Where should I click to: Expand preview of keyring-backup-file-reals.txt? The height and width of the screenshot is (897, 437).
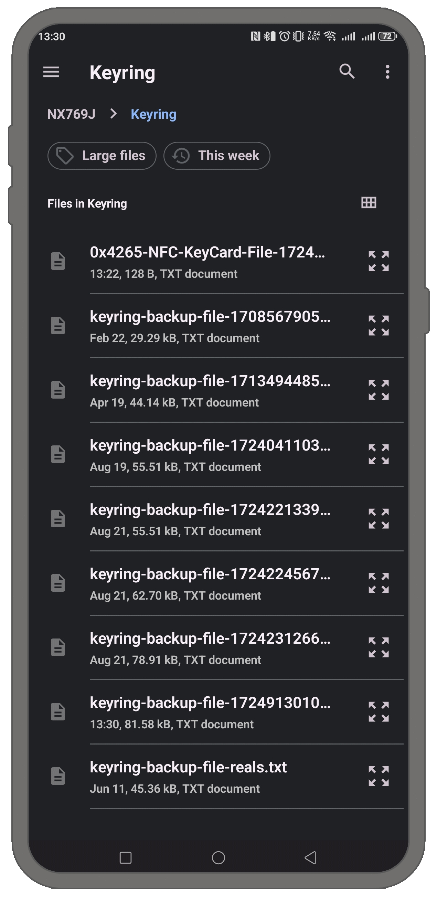pos(379,776)
